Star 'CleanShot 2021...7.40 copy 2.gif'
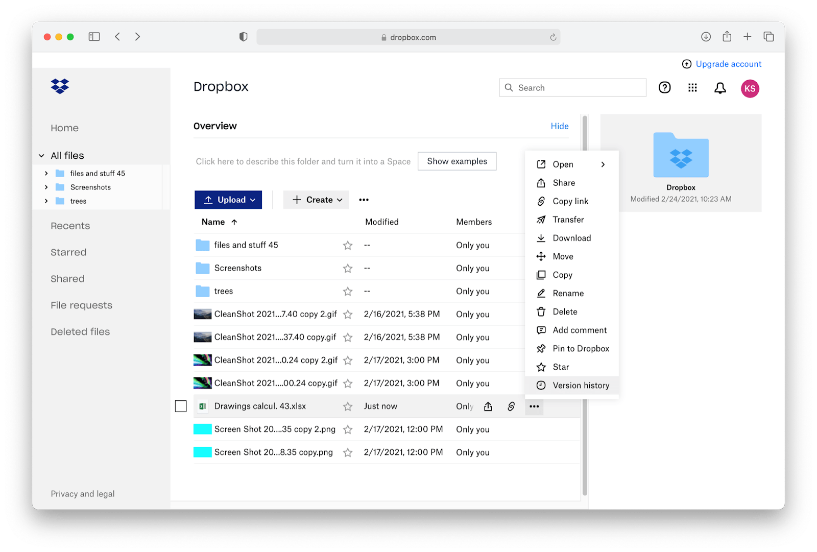Screen dimensions: 817x552 click(348, 315)
